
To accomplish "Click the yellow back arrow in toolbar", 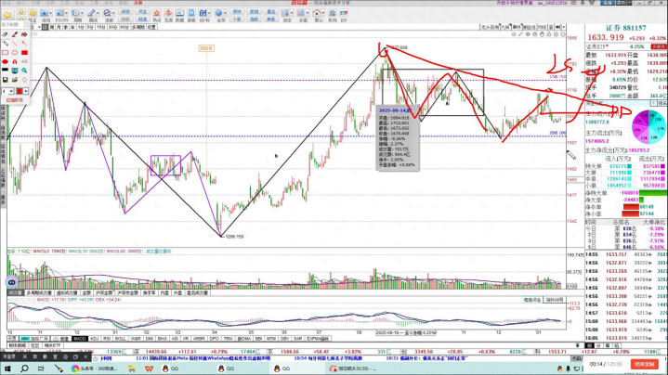I will (x=7, y=14).
